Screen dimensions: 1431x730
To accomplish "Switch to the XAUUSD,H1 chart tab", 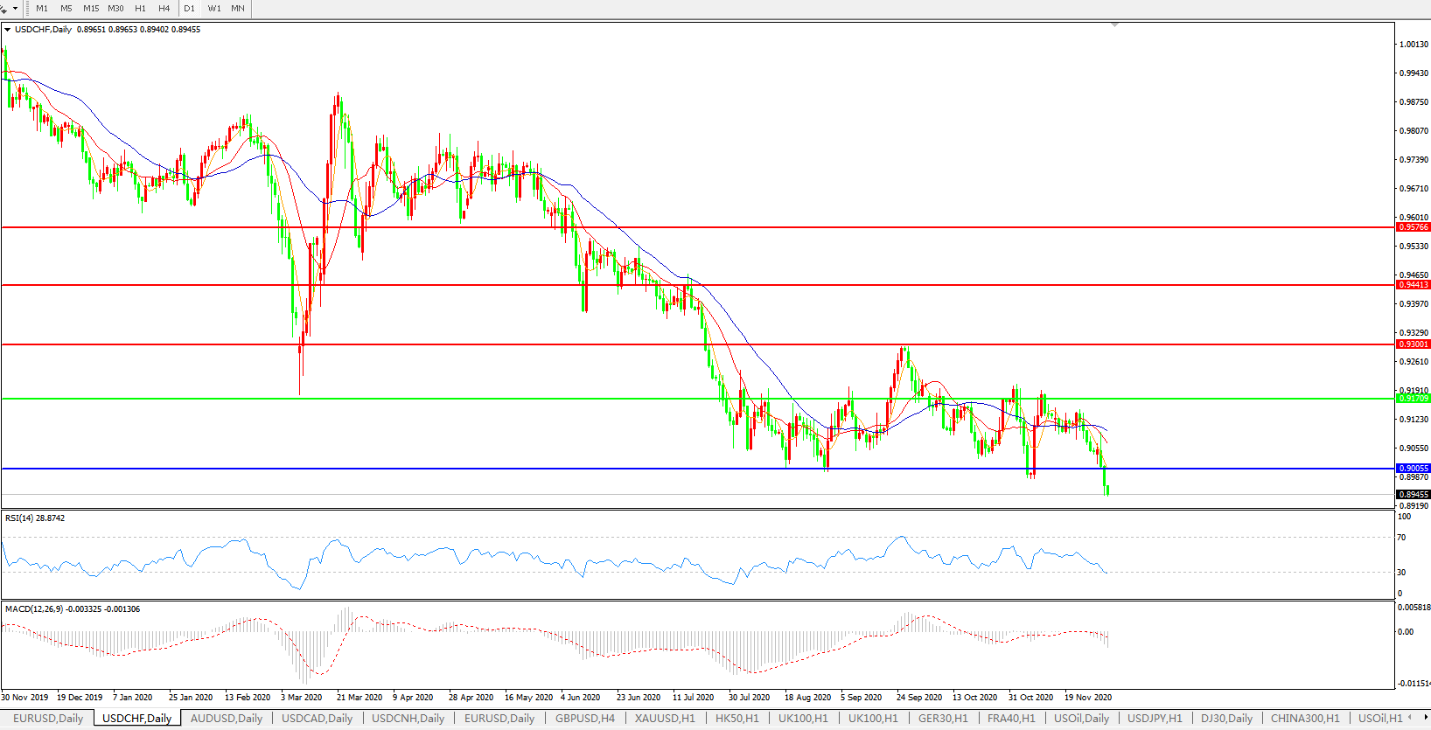I will 665,719.
